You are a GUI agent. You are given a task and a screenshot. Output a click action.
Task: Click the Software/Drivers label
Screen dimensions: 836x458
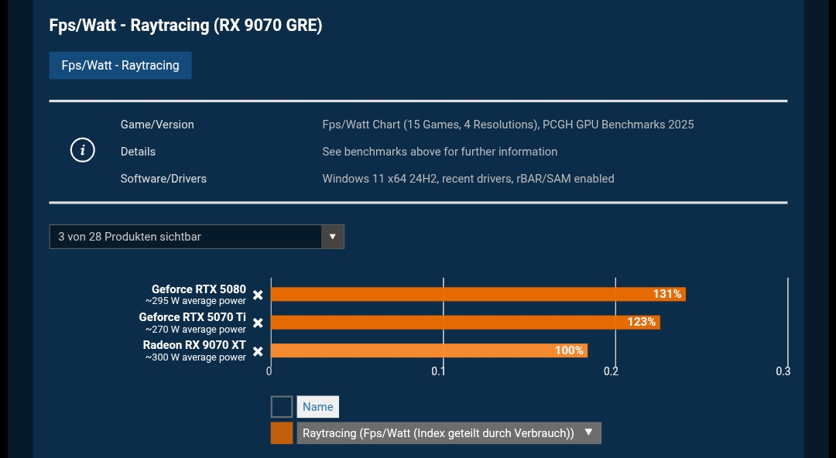[x=163, y=179]
